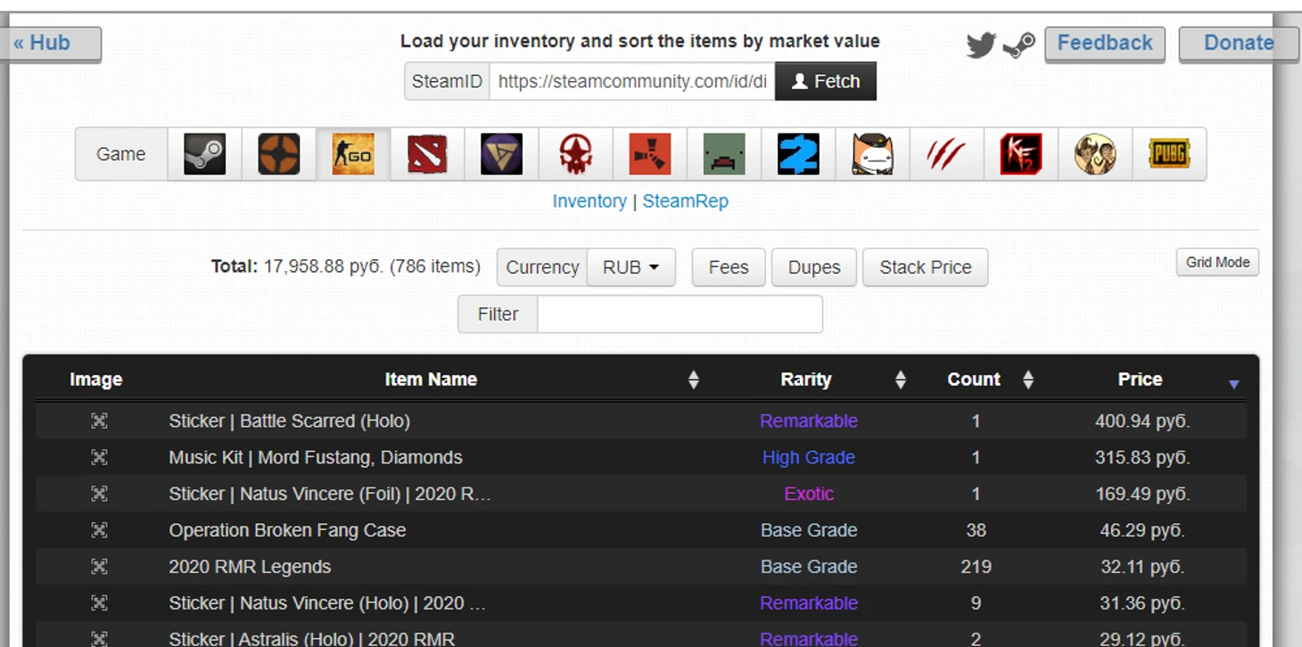Select the Sticker | Astralis (Holo) item name
This screenshot has height=647, width=1302.
[312, 639]
